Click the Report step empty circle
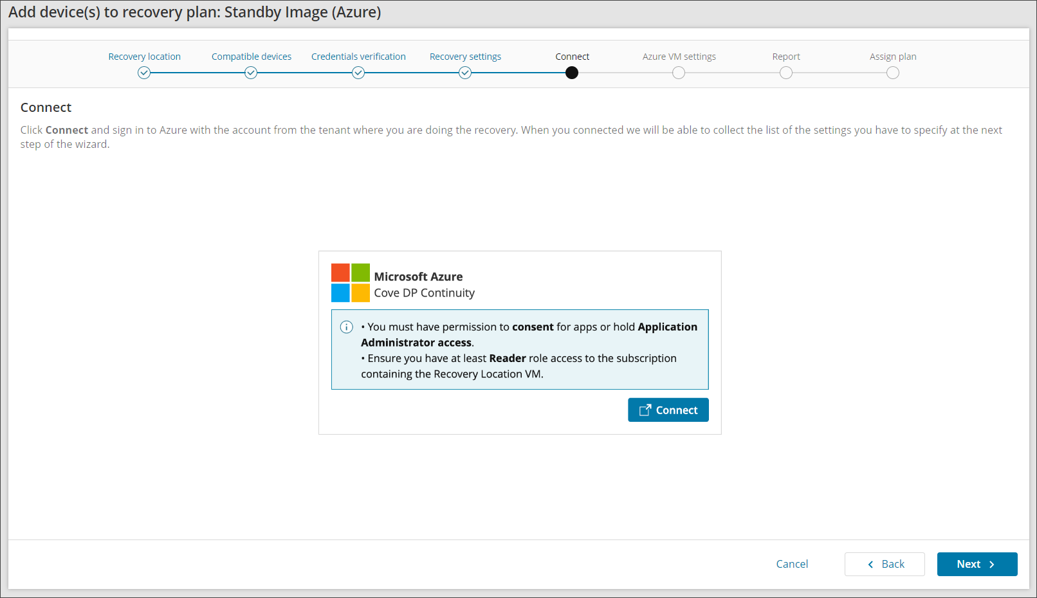Viewport: 1037px width, 598px height. coord(786,73)
